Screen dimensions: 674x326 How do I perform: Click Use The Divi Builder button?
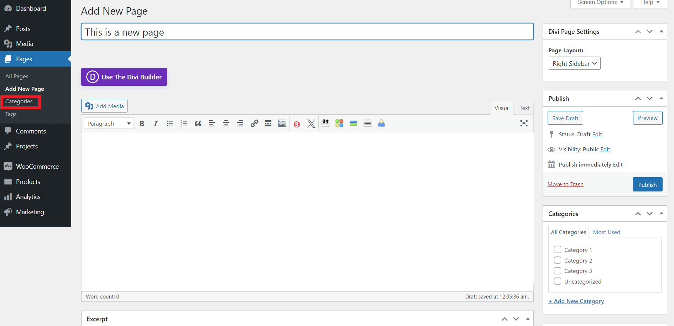pyautogui.click(x=124, y=77)
